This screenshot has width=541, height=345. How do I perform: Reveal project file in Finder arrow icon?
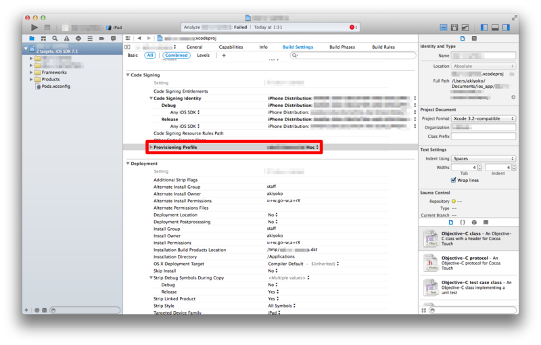(x=513, y=97)
